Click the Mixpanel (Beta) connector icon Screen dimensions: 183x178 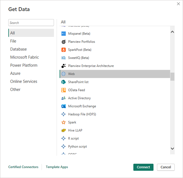pyautogui.click(x=63, y=33)
